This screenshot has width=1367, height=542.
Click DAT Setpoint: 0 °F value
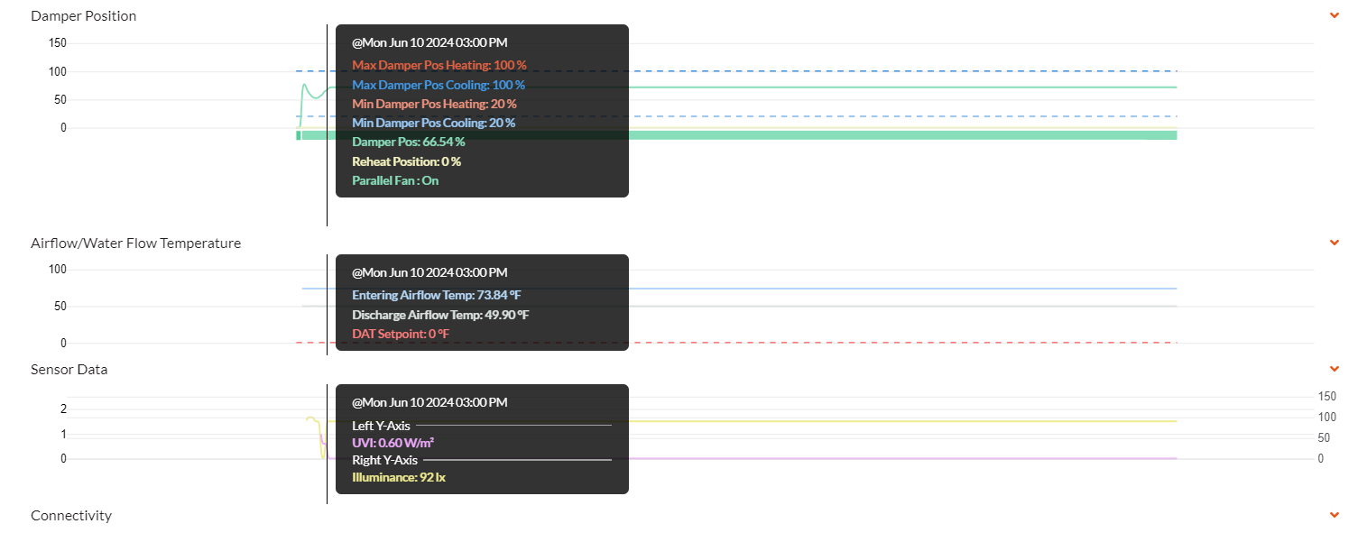click(x=401, y=334)
